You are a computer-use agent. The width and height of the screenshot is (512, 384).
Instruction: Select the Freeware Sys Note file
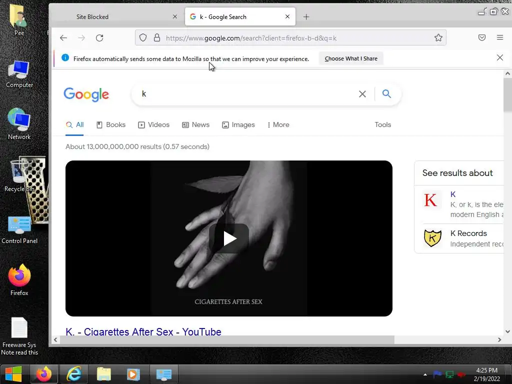[x=19, y=336]
